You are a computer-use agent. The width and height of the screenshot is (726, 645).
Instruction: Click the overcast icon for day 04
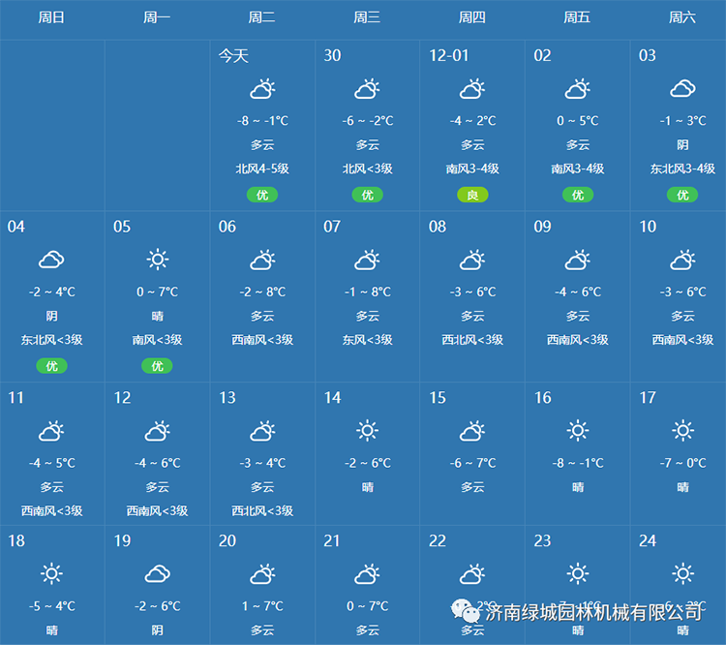tap(51, 260)
